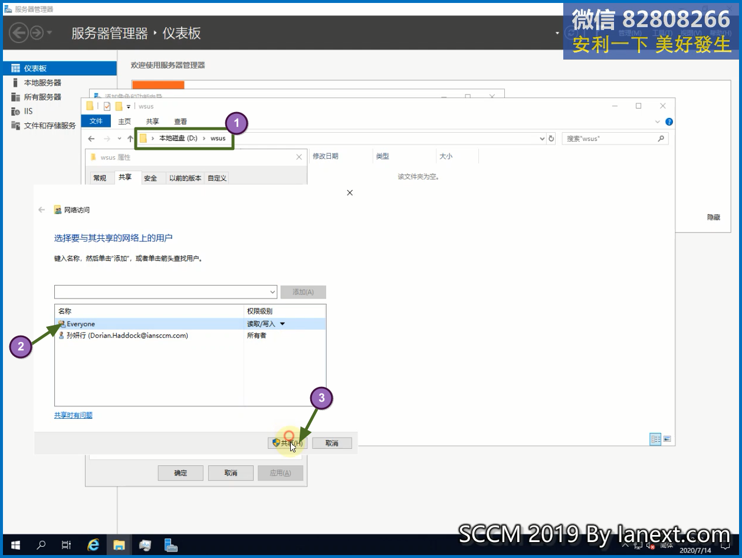Viewport: 742px width, 558px height.
Task: Click the Explorer back arrow
Action: coord(91,139)
